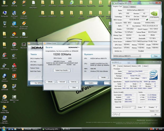The height and width of the screenshot is (131, 164).
Task: Open GPU selection dropdown in GPU-Z
Action: [127, 56]
